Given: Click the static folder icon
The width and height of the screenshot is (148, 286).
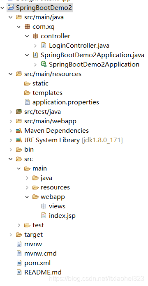Looking at the screenshot, I should click(x=27, y=83).
